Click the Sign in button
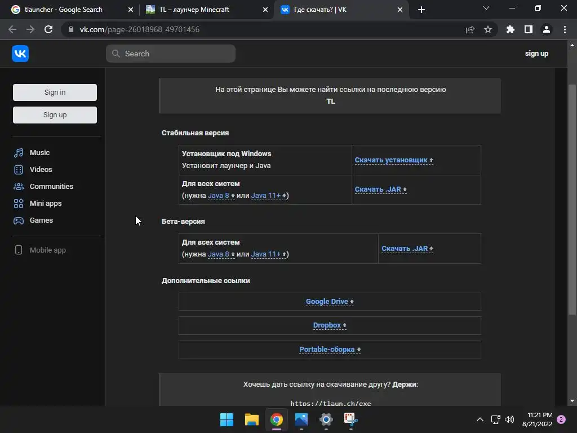The width and height of the screenshot is (577, 433). coord(55,92)
